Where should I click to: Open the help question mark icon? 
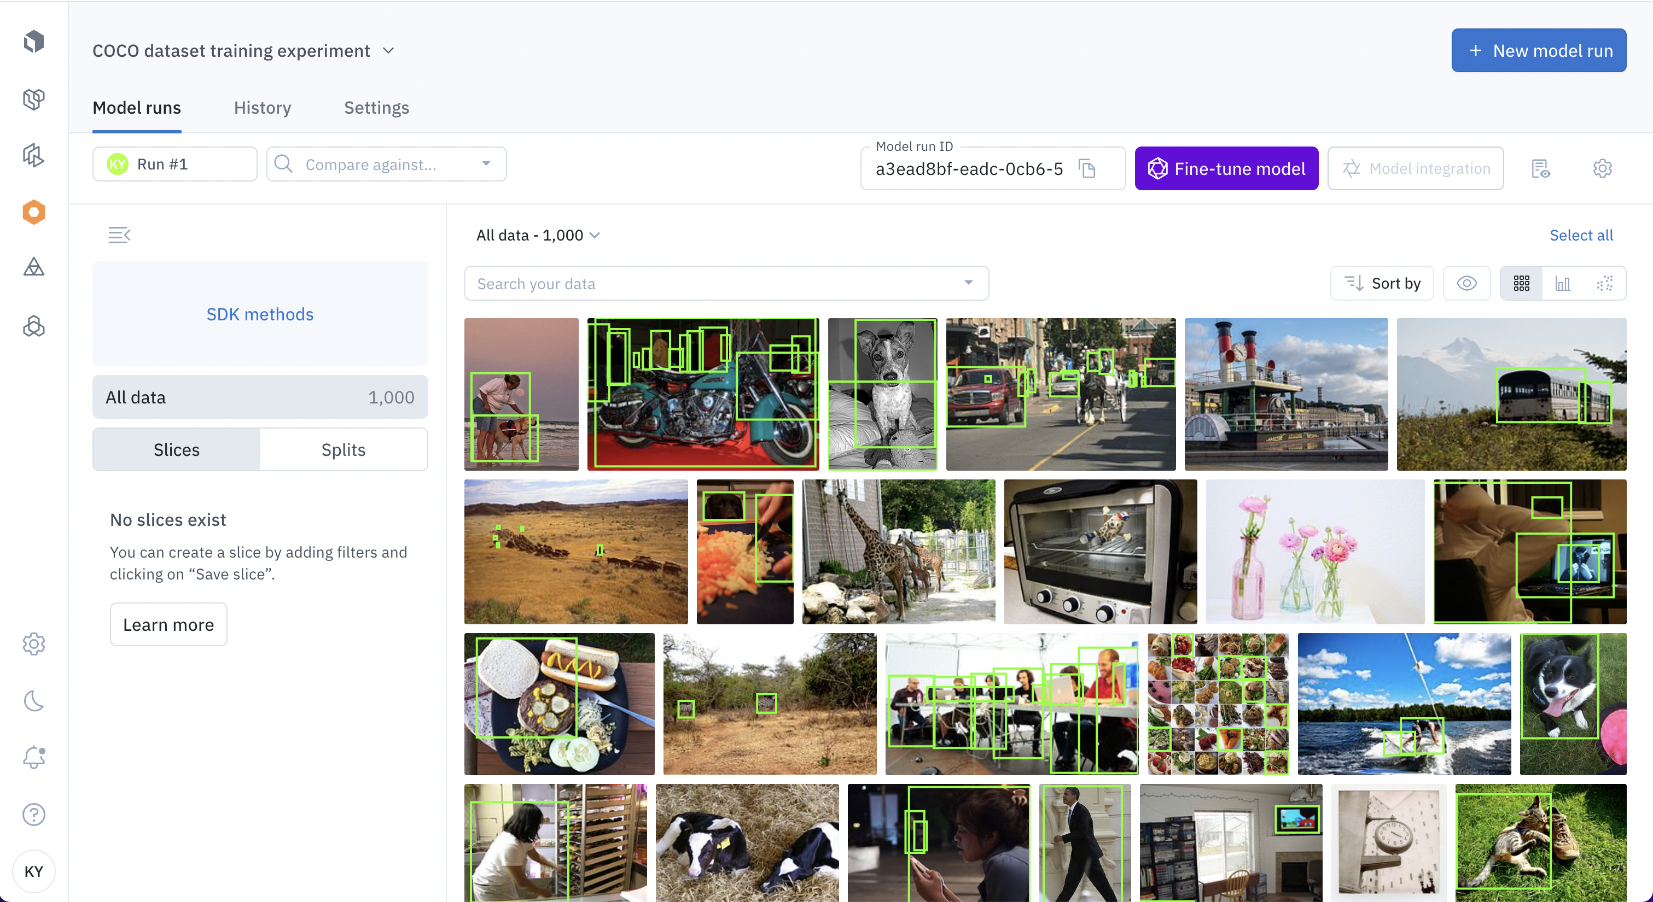(x=33, y=815)
